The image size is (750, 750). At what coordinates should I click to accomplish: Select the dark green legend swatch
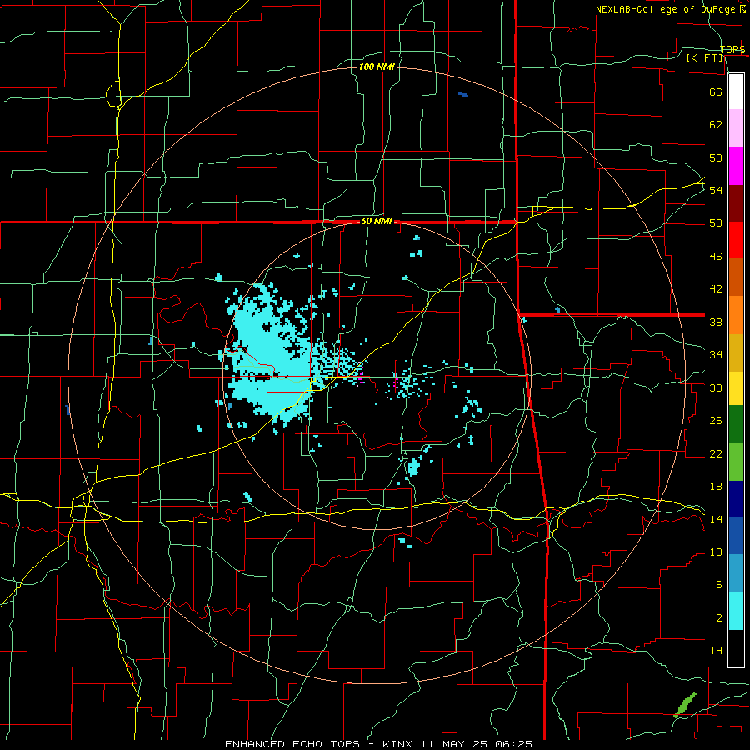(736, 424)
